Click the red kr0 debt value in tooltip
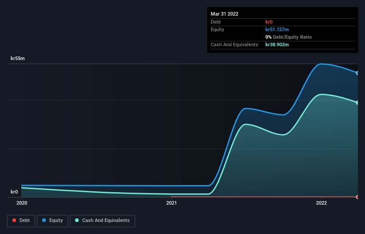 pos(269,22)
